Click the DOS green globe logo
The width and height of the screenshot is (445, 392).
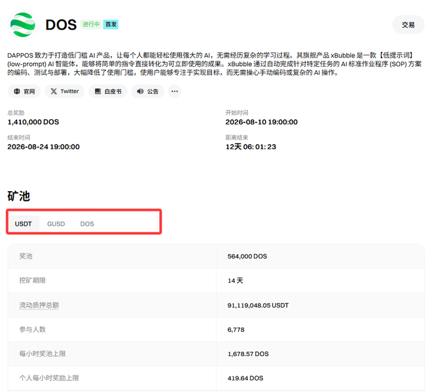point(23,25)
